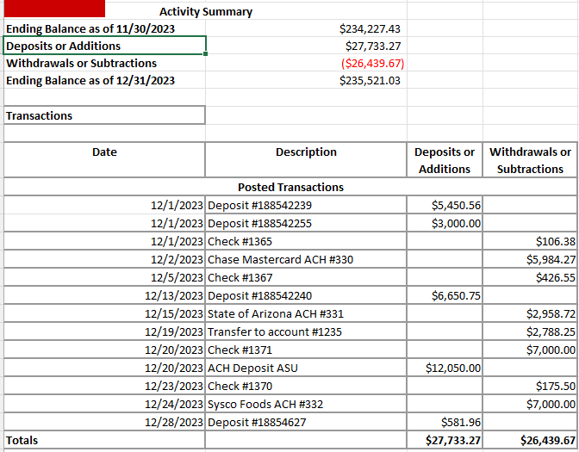This screenshot has width=579, height=452.
Task: Click the red ($26,439.67) value
Action: 372,64
